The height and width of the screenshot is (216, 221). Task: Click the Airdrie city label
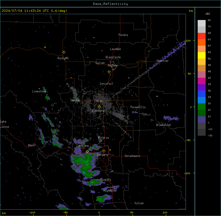click(x=104, y=138)
